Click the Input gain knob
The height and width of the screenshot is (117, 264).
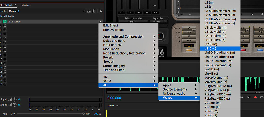coord(15,100)
